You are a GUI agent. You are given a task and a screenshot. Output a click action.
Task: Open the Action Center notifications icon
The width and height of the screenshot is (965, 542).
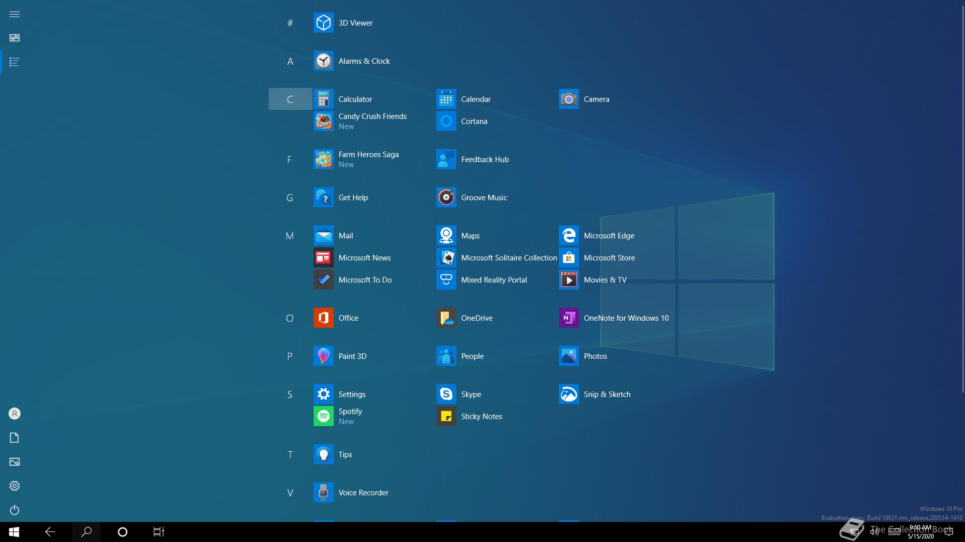tap(949, 532)
